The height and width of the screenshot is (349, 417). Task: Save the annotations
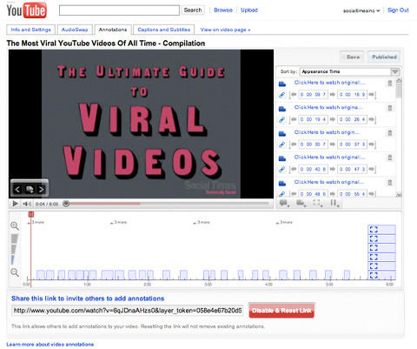[353, 57]
